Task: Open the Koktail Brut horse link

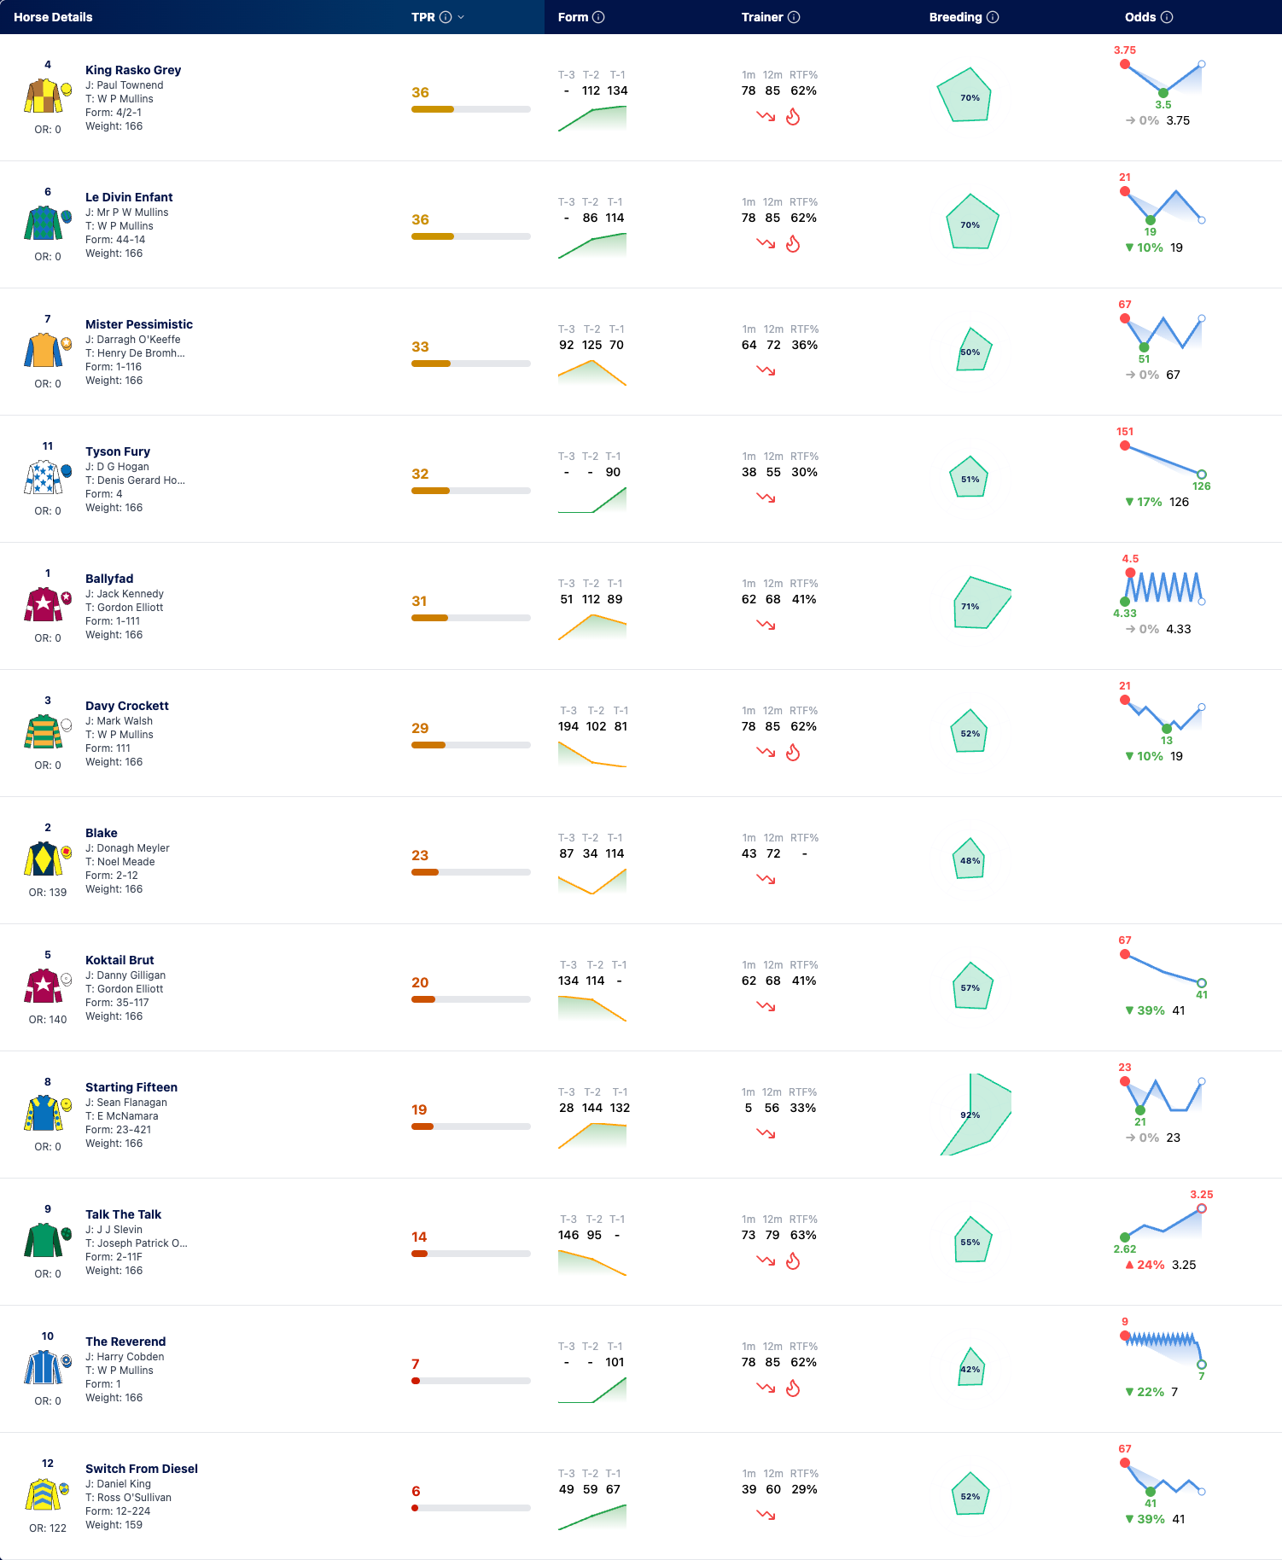Action: pos(119,960)
